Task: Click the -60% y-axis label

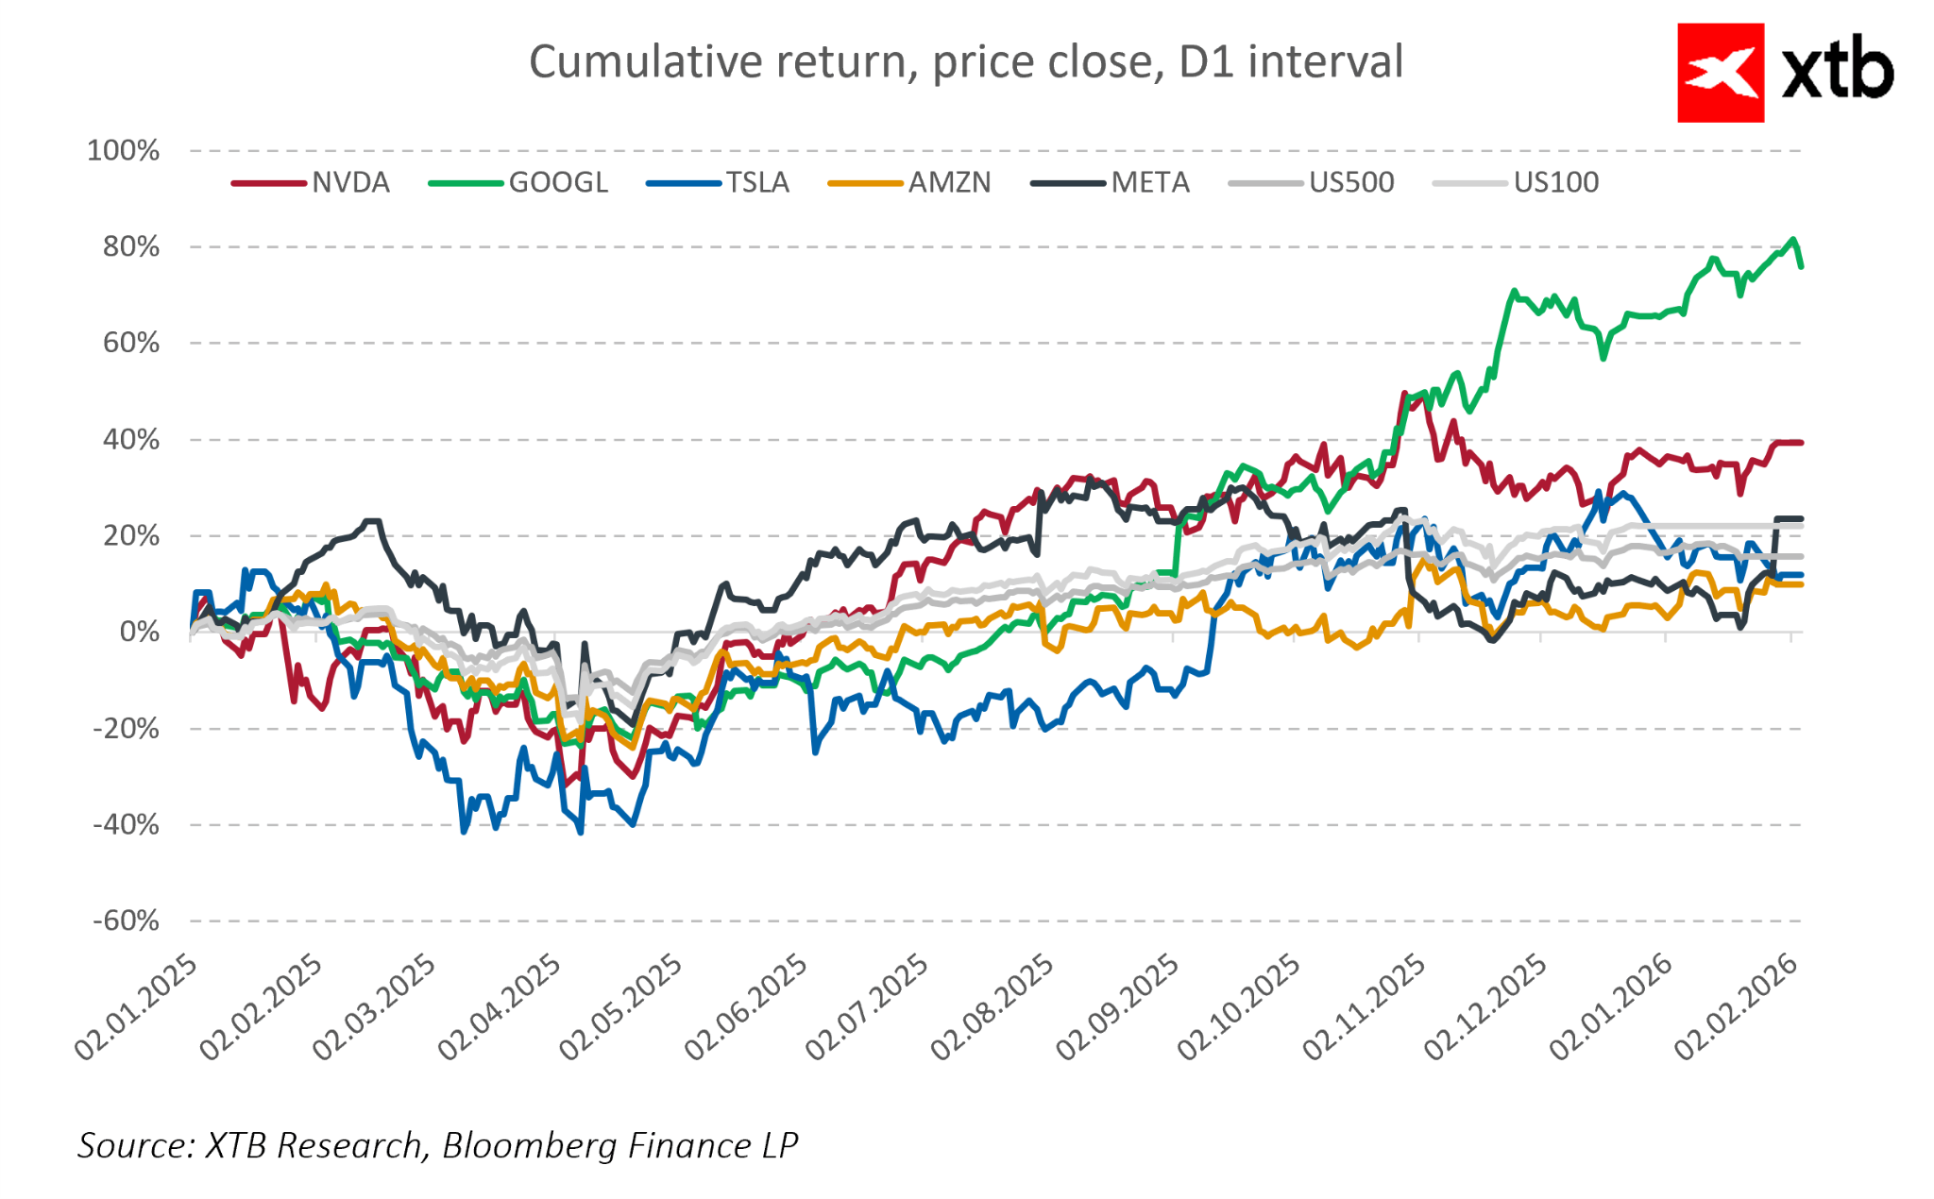Action: [126, 921]
